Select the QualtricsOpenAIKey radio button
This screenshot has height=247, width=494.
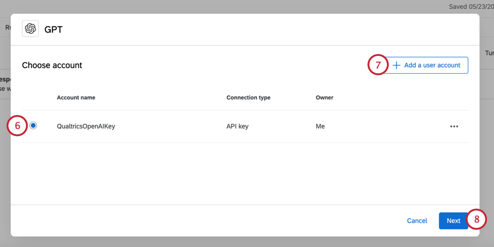tap(33, 126)
